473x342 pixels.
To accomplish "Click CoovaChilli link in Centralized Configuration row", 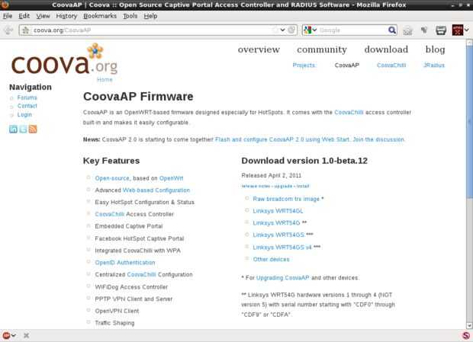I will coord(141,274).
